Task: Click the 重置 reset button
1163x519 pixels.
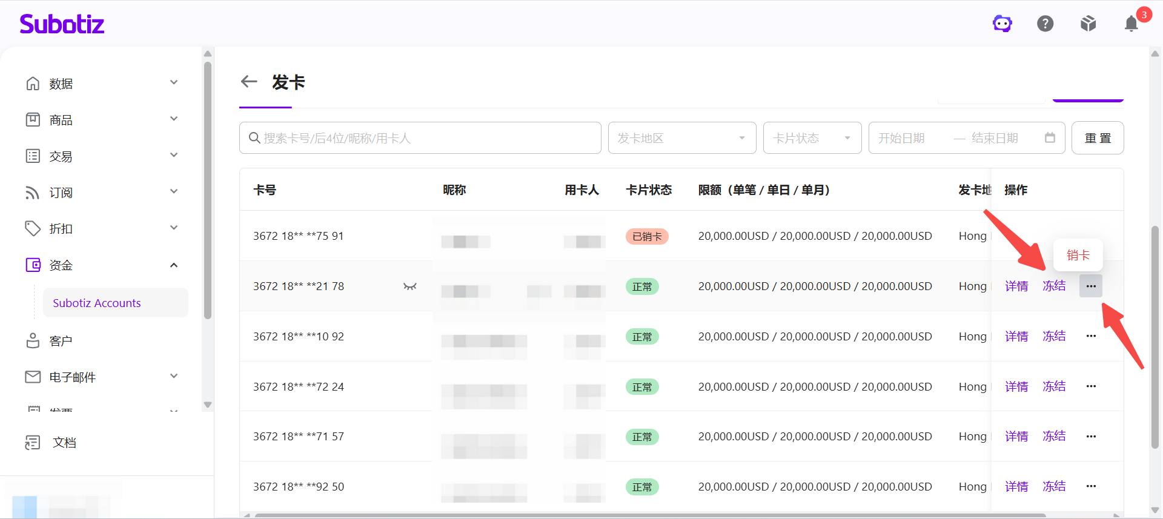Action: point(1098,138)
